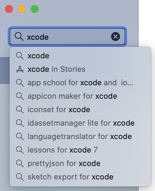The height and width of the screenshot is (191, 155).
Task: Select "prettyjson for xcode" suggestion
Action: [x=80, y=163]
